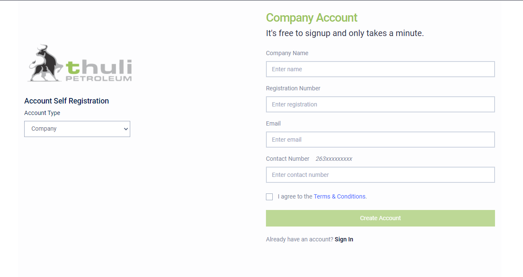The width and height of the screenshot is (523, 277).
Task: Click into the Email field
Action: [380, 140]
